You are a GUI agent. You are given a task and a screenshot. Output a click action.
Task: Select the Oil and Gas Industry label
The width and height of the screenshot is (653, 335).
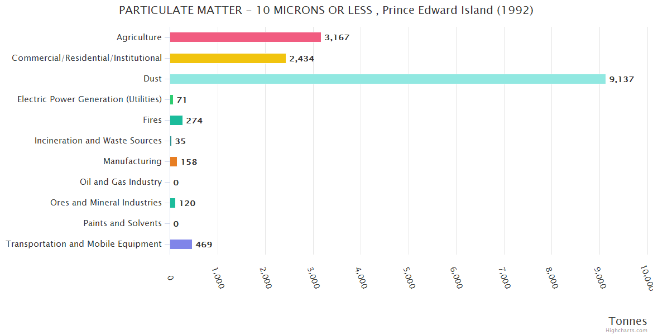point(121,182)
